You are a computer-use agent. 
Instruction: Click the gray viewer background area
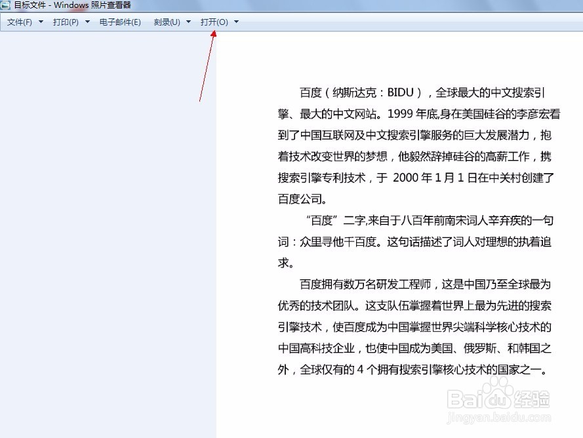[x=105, y=262]
